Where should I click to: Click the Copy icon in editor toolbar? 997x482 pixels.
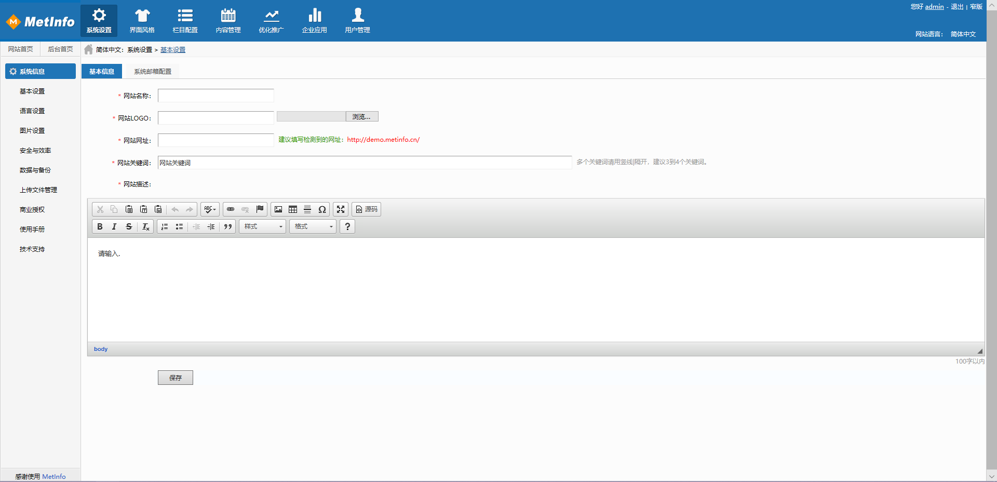tap(114, 209)
